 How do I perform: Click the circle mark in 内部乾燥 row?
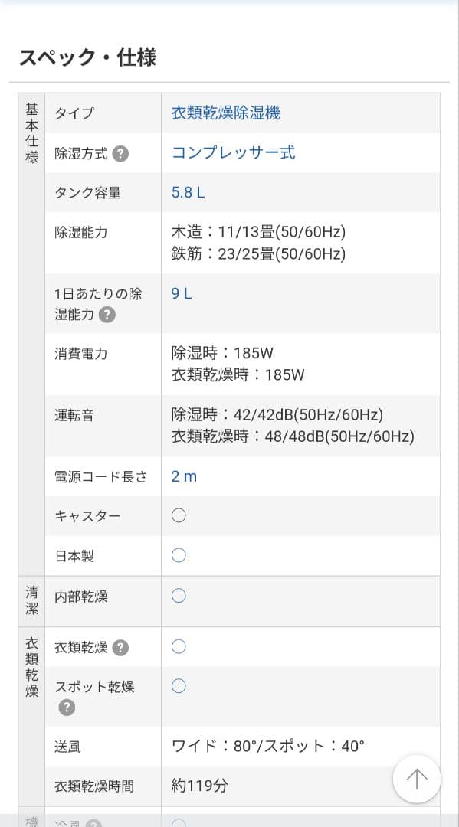coord(179,595)
